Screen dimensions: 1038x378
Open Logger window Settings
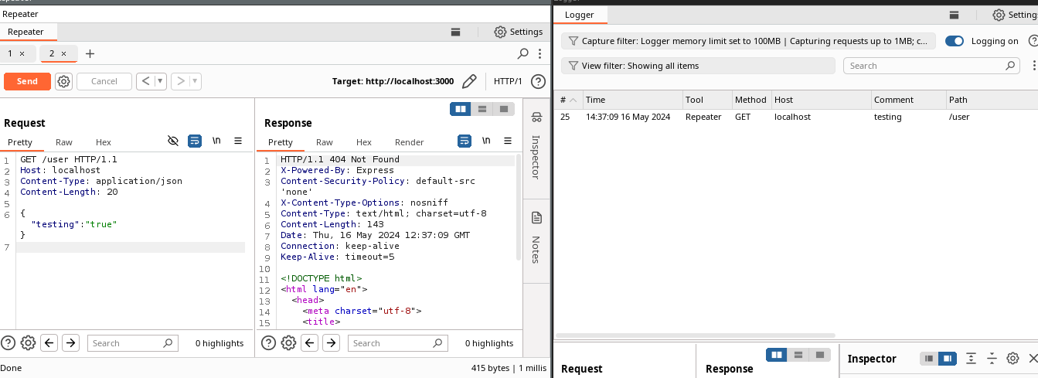1015,15
